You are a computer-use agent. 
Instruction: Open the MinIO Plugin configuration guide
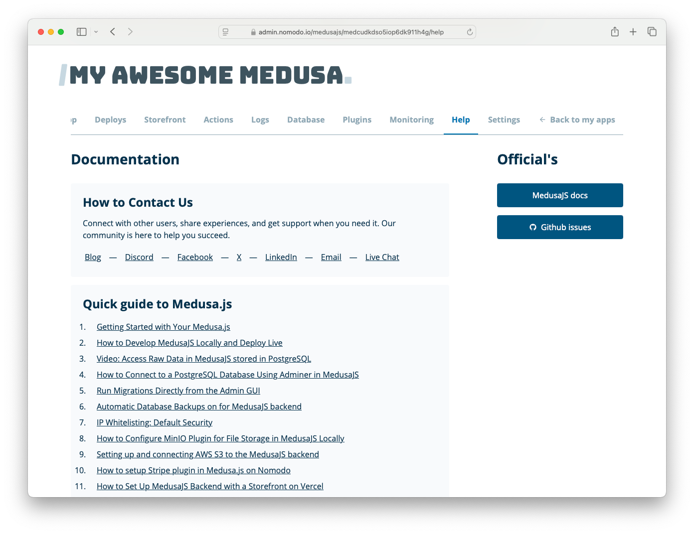[220, 438]
